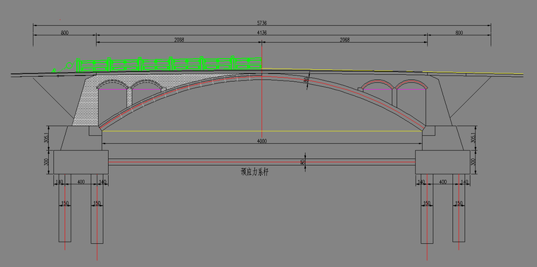Select the 5736 overall dimension text

pyautogui.click(x=261, y=23)
